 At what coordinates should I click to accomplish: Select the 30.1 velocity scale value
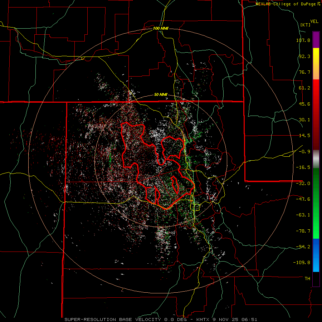click(304, 120)
